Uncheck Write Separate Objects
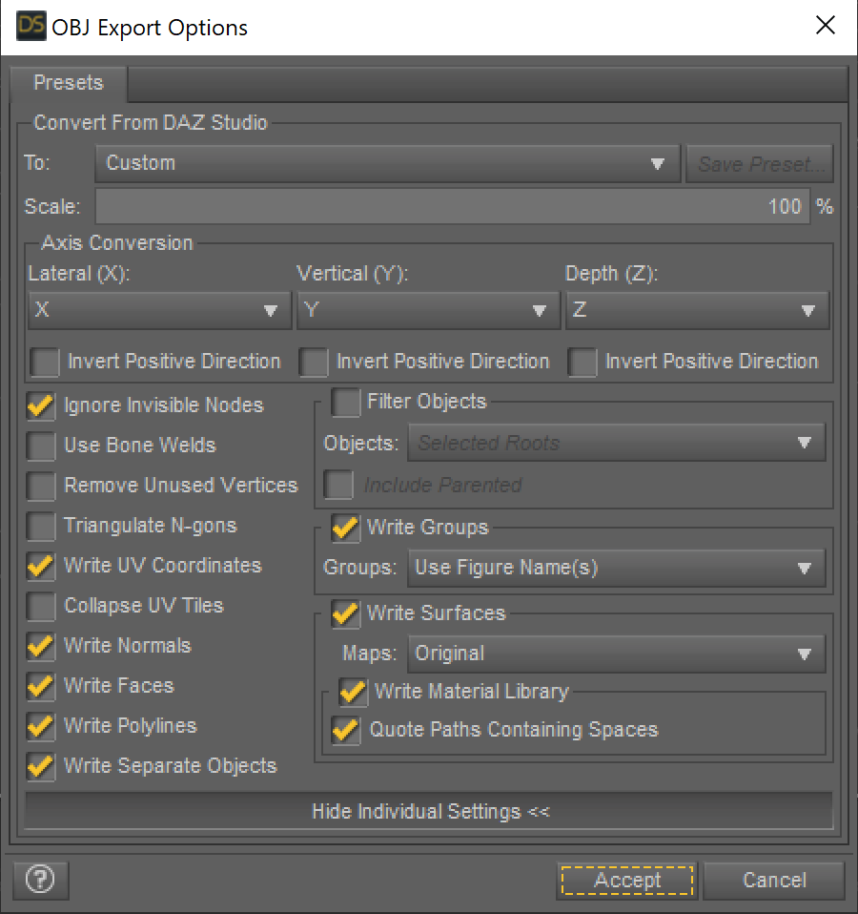Viewport: 858px width, 914px height. (x=41, y=766)
